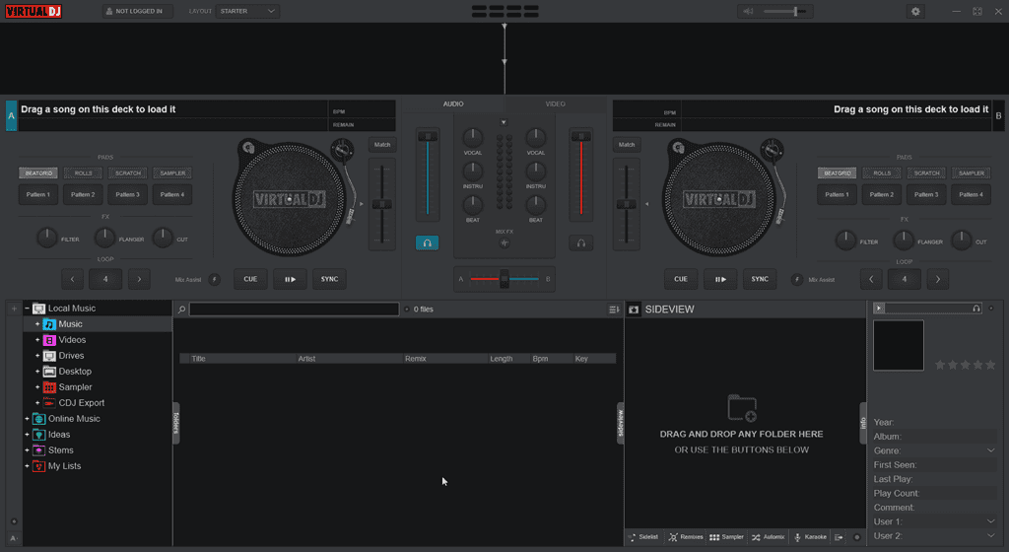Click the master volume speaker icon
Viewport: 1009px width, 552px height.
click(x=748, y=11)
